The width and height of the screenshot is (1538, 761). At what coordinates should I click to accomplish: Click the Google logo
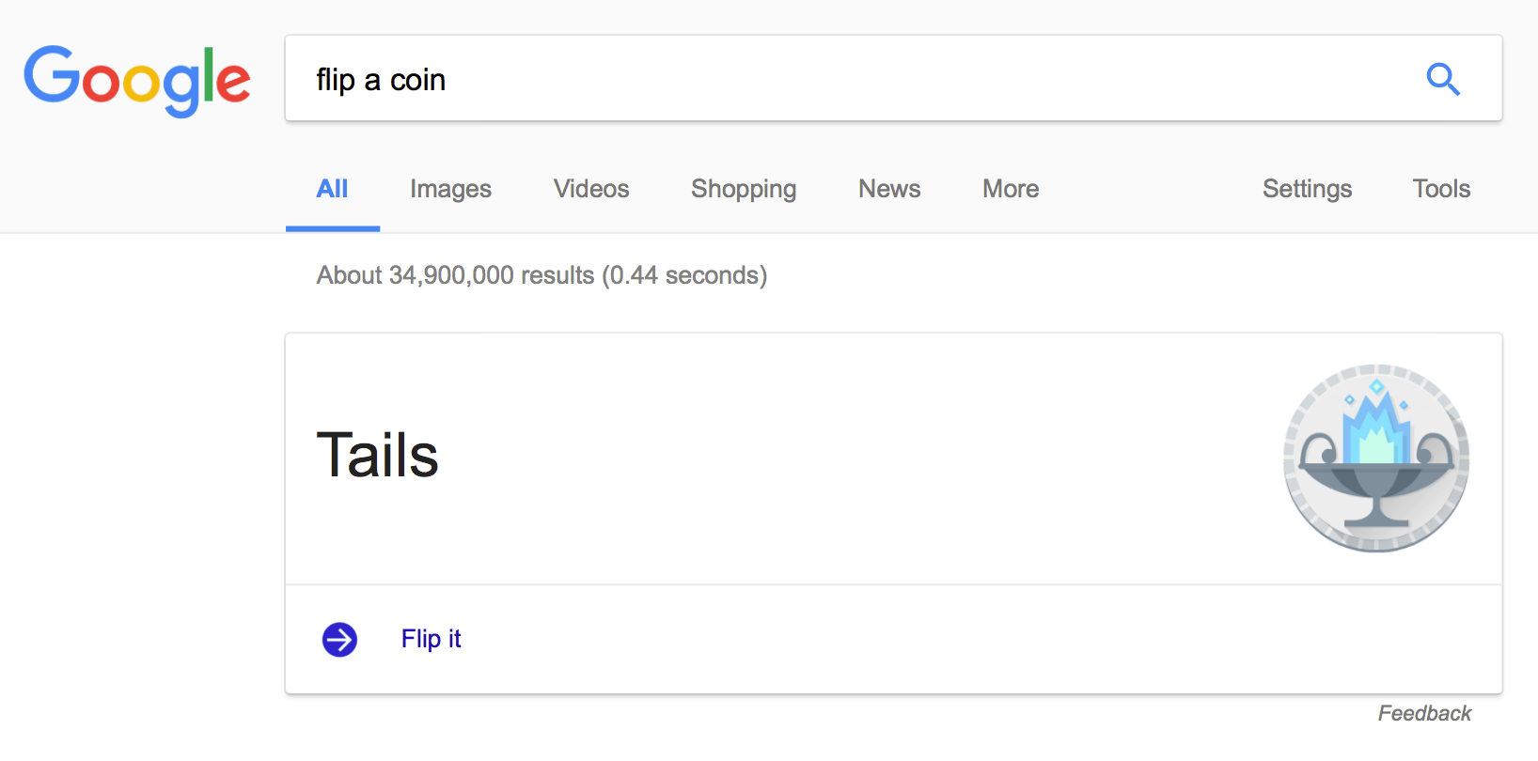(x=137, y=80)
